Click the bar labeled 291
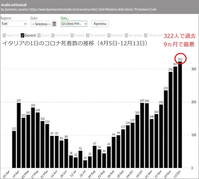 pyautogui.click(x=171, y=120)
